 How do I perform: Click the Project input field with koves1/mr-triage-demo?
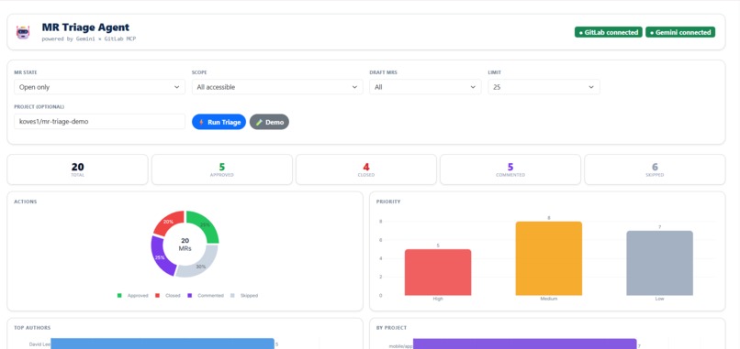(x=99, y=122)
